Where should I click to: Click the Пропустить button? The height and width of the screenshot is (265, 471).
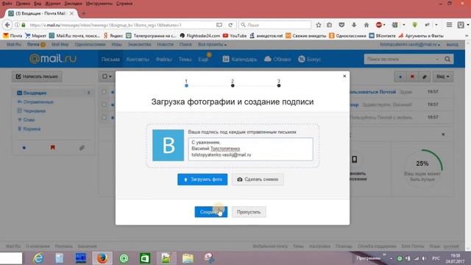click(249, 212)
